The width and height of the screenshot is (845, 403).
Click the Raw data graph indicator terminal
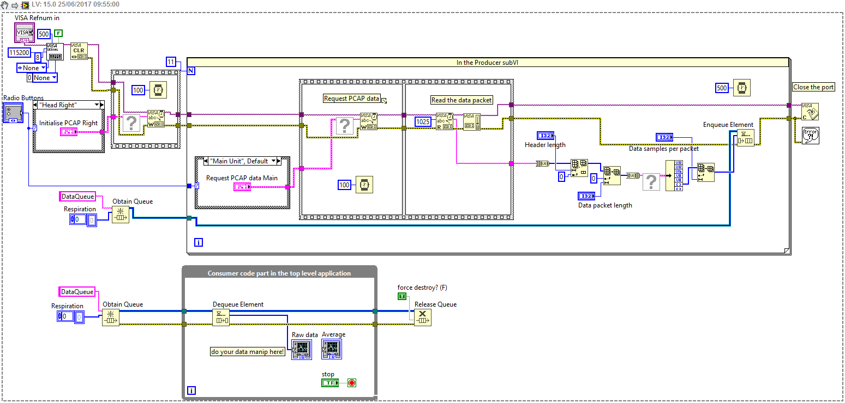click(302, 350)
